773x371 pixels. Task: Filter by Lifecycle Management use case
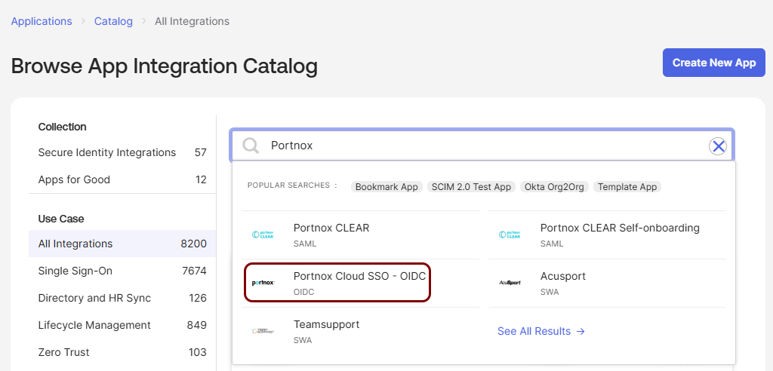pyautogui.click(x=94, y=325)
